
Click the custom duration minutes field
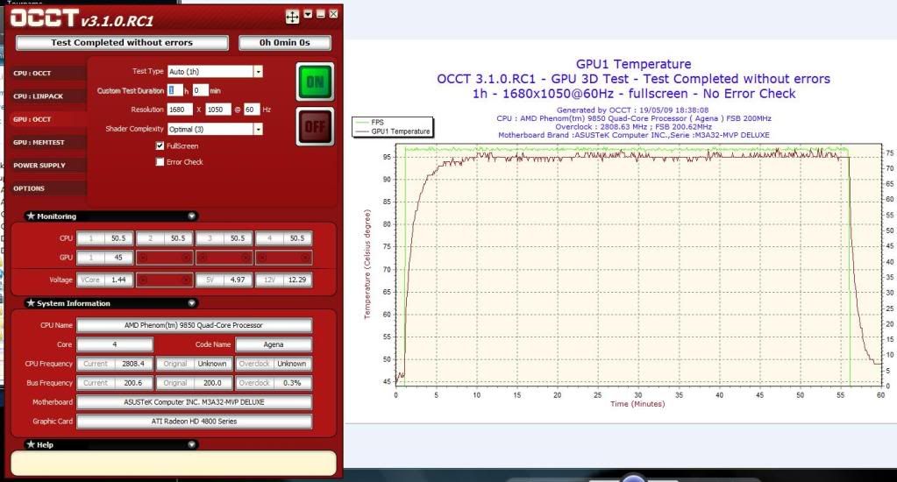tap(200, 90)
